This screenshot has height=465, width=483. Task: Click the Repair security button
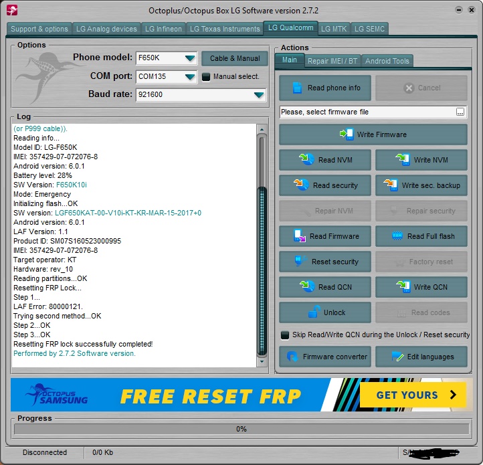(421, 211)
